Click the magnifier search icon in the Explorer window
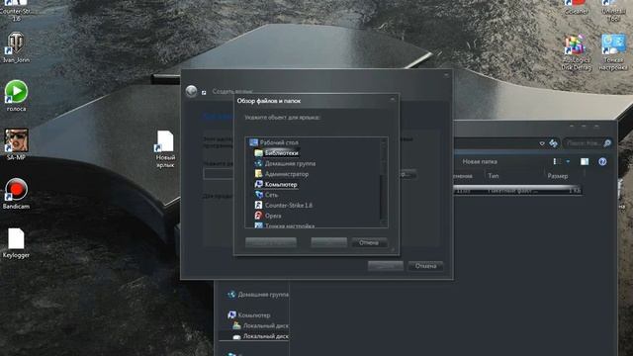 606,142
